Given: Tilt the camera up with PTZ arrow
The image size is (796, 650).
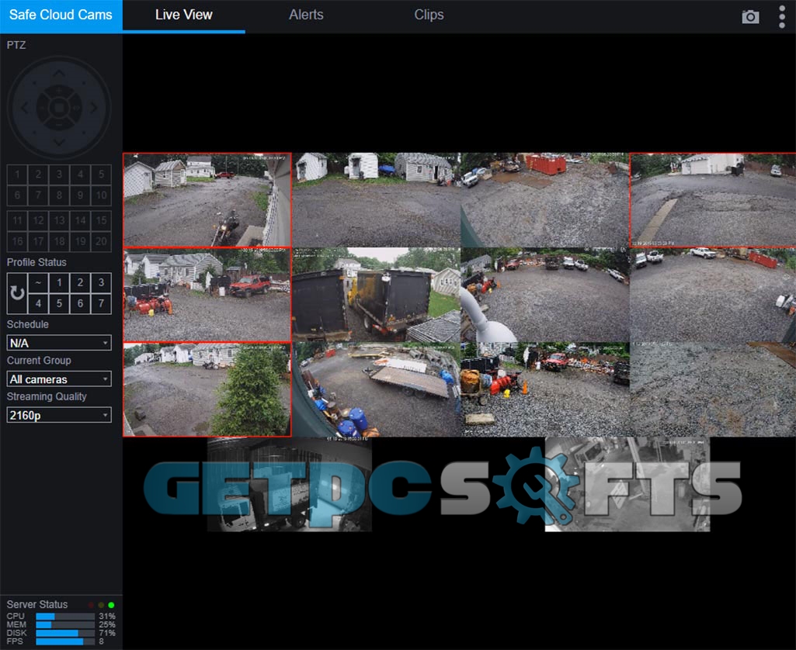Looking at the screenshot, I should point(59,74).
